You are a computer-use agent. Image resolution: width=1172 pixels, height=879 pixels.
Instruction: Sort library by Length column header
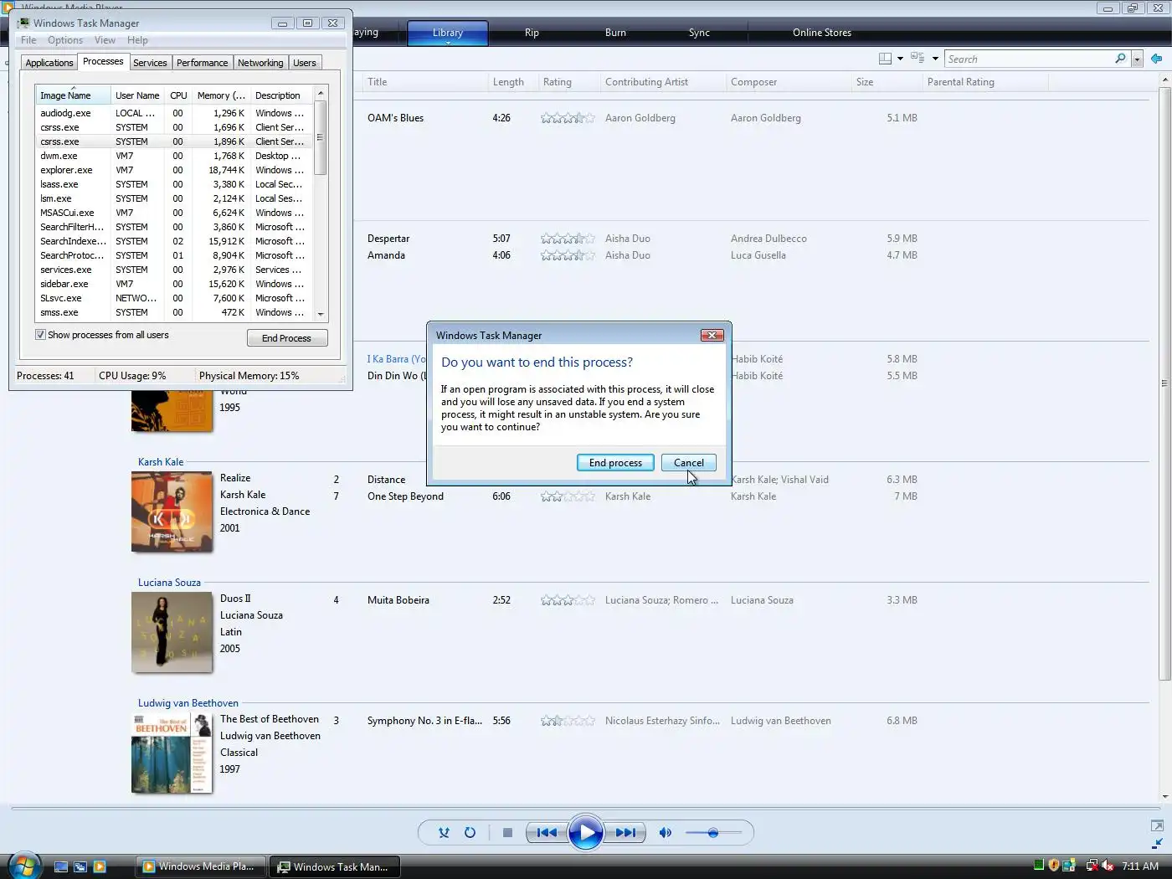click(512, 82)
